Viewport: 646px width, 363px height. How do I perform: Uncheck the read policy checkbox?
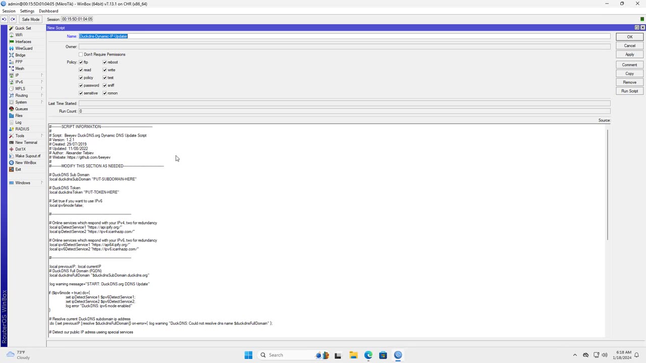(x=81, y=70)
